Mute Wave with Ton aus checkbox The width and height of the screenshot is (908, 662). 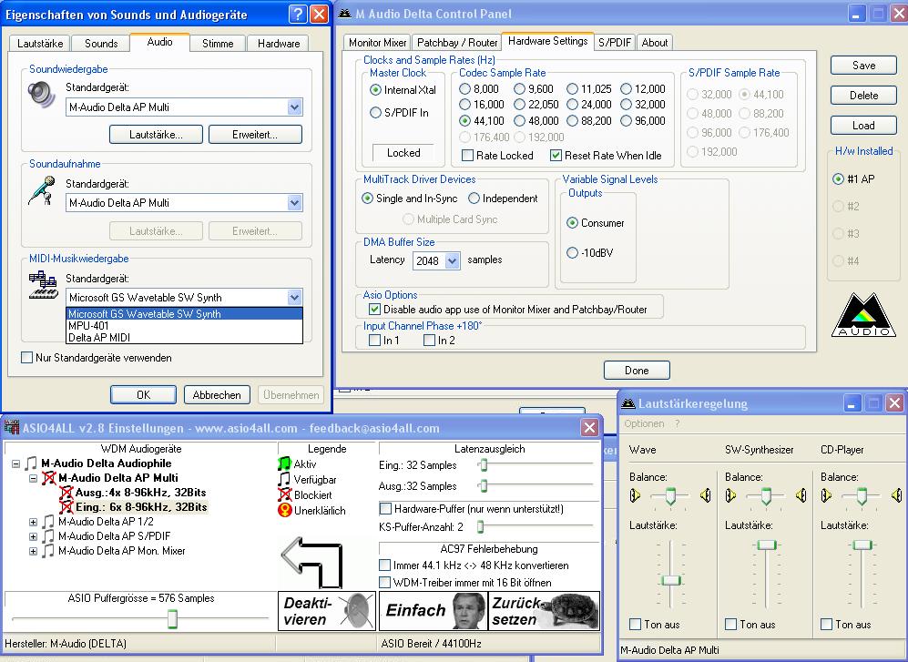pos(636,625)
